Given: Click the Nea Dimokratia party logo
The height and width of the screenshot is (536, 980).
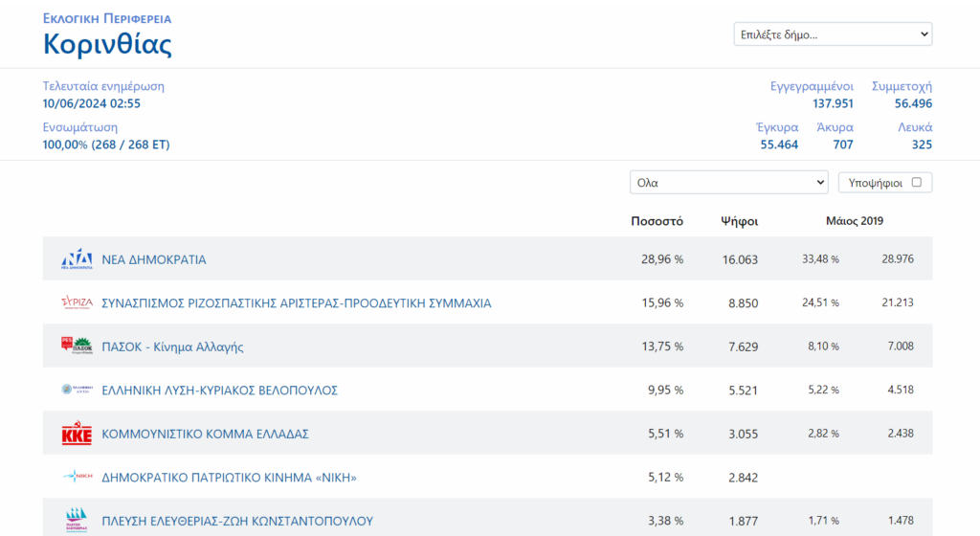Looking at the screenshot, I should 77,258.
